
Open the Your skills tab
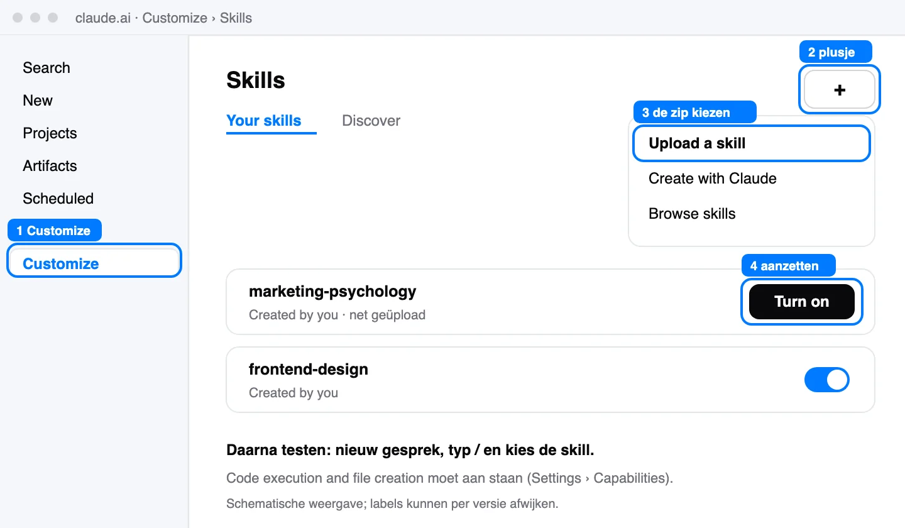point(264,121)
